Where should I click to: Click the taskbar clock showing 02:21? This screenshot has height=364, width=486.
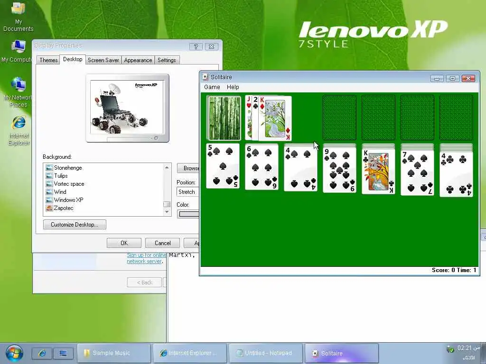(x=467, y=348)
